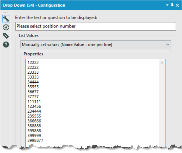Viewport: 182px width, 153px height.
Task: Place cursor on line 123456
Action: pyautogui.click(x=34, y=106)
